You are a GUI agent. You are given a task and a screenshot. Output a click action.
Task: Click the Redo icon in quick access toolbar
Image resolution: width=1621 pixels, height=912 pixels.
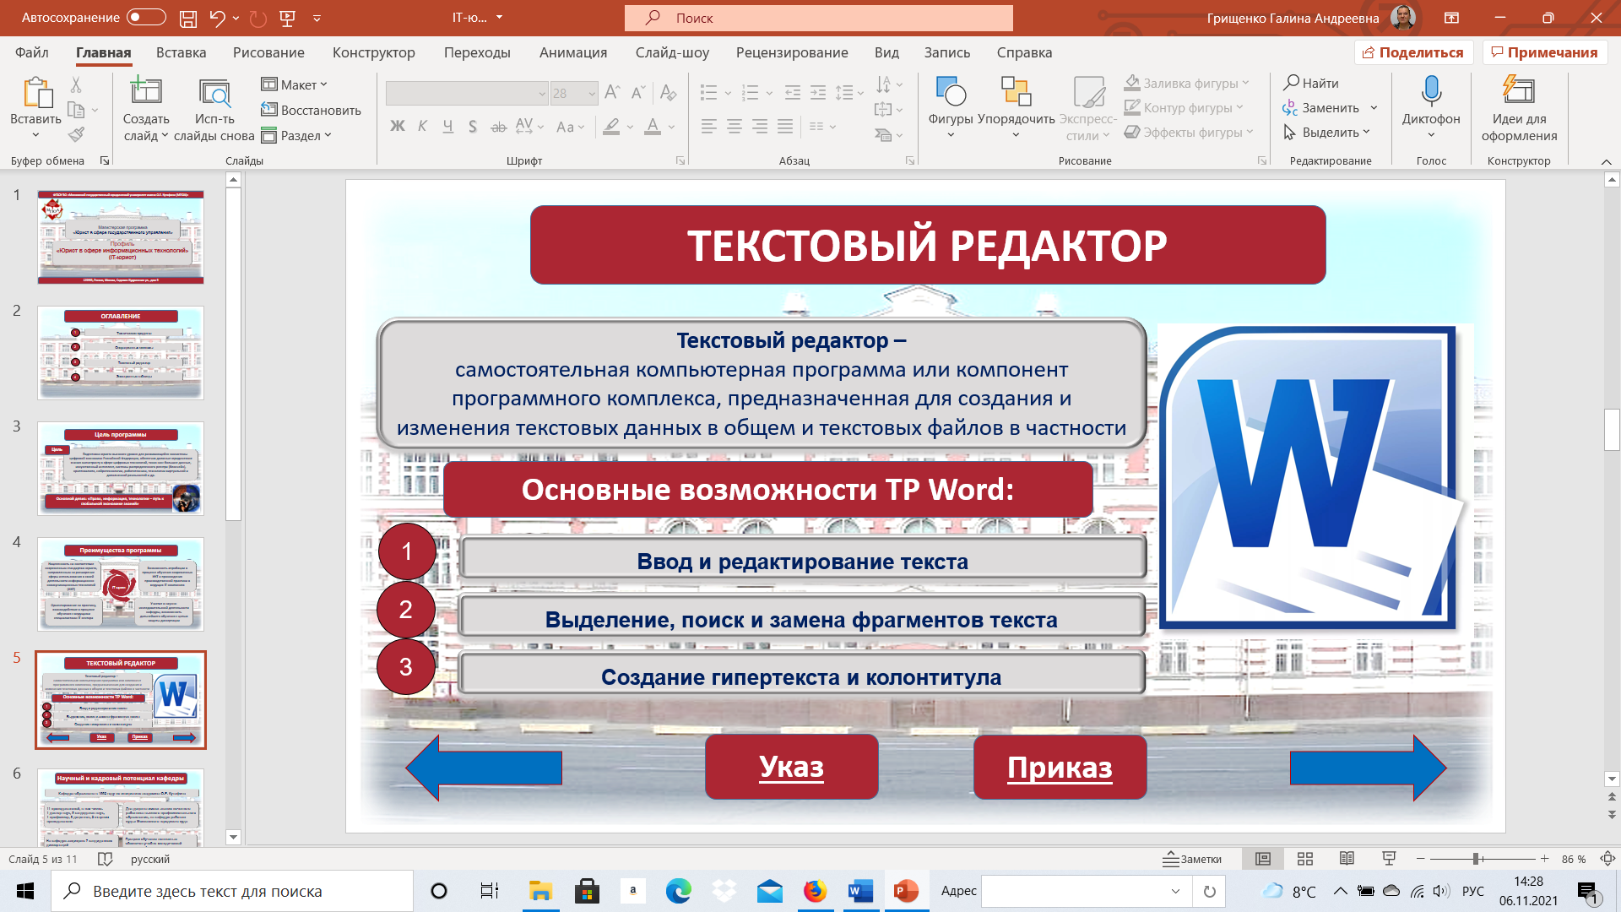pos(258,18)
